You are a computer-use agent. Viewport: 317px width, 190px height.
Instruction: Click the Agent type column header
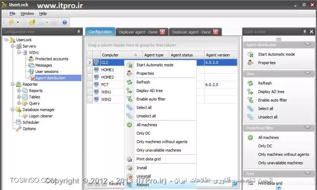(156, 55)
